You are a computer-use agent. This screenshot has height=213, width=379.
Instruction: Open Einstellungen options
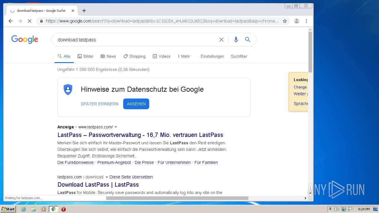(x=212, y=56)
